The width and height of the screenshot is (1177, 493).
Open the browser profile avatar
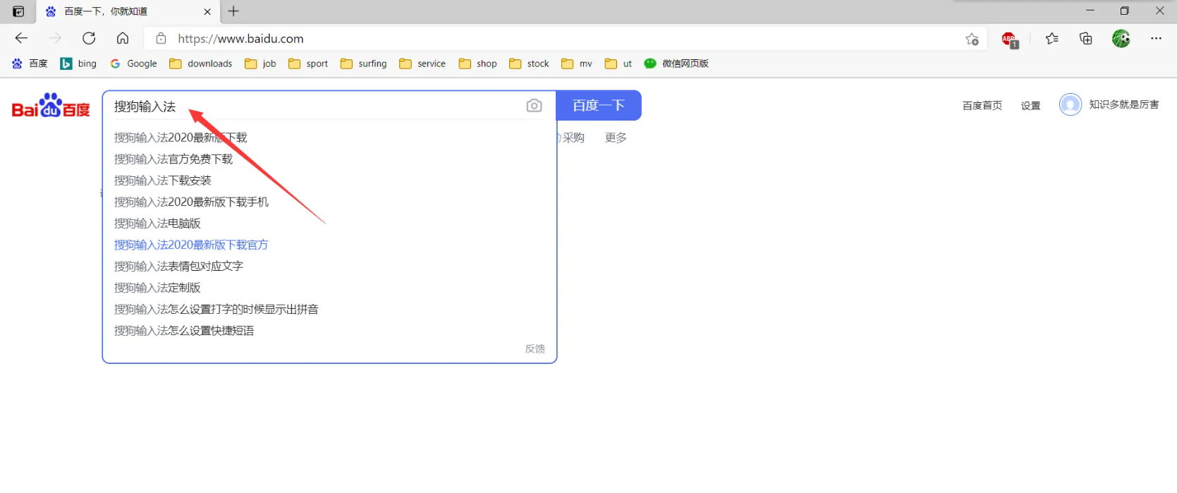point(1121,39)
